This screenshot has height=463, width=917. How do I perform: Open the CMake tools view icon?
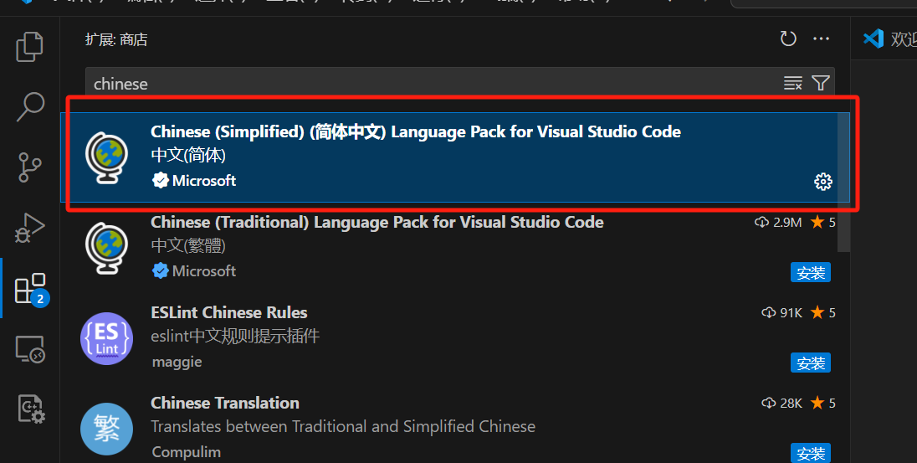click(x=30, y=409)
